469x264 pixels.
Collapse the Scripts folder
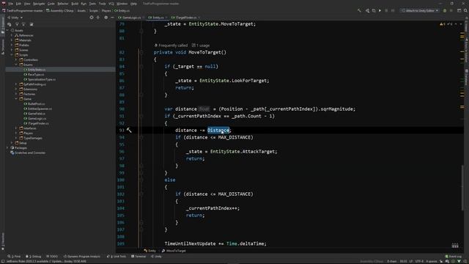tap(12, 55)
